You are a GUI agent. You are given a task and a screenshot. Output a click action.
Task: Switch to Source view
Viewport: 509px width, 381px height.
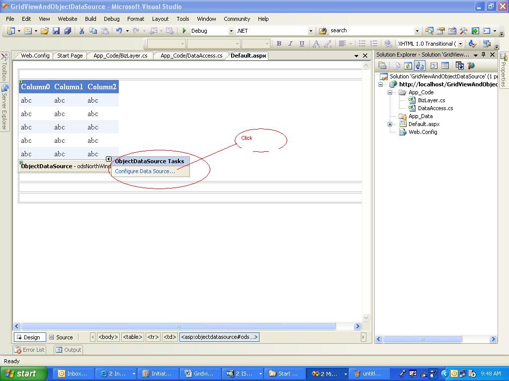click(61, 337)
